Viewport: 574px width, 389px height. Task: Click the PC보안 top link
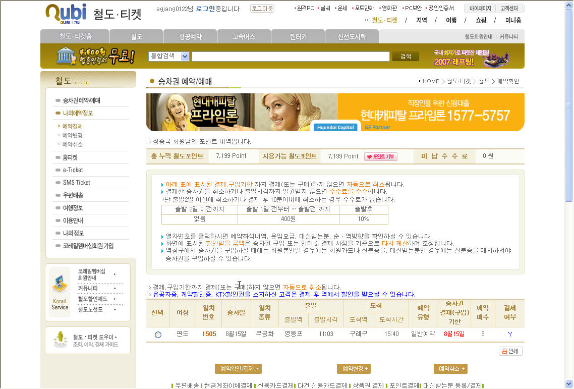point(413,8)
